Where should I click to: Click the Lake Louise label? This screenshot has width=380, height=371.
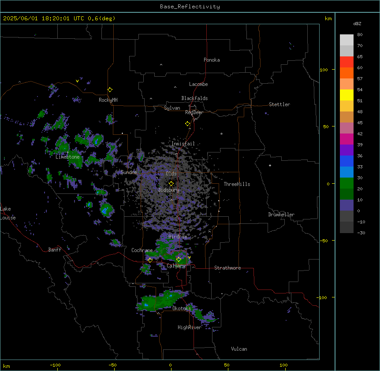8,213
